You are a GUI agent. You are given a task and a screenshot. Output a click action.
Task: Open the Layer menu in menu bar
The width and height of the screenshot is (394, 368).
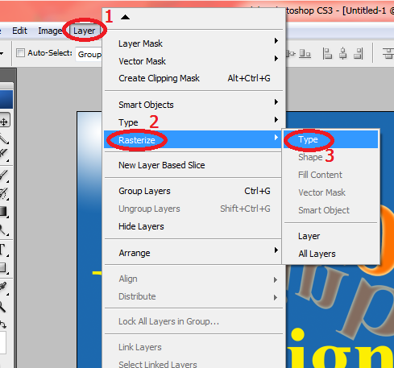[x=84, y=31]
